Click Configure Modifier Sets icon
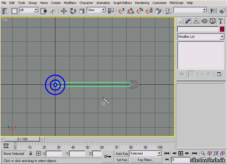The image size is (227, 164). 219,74
